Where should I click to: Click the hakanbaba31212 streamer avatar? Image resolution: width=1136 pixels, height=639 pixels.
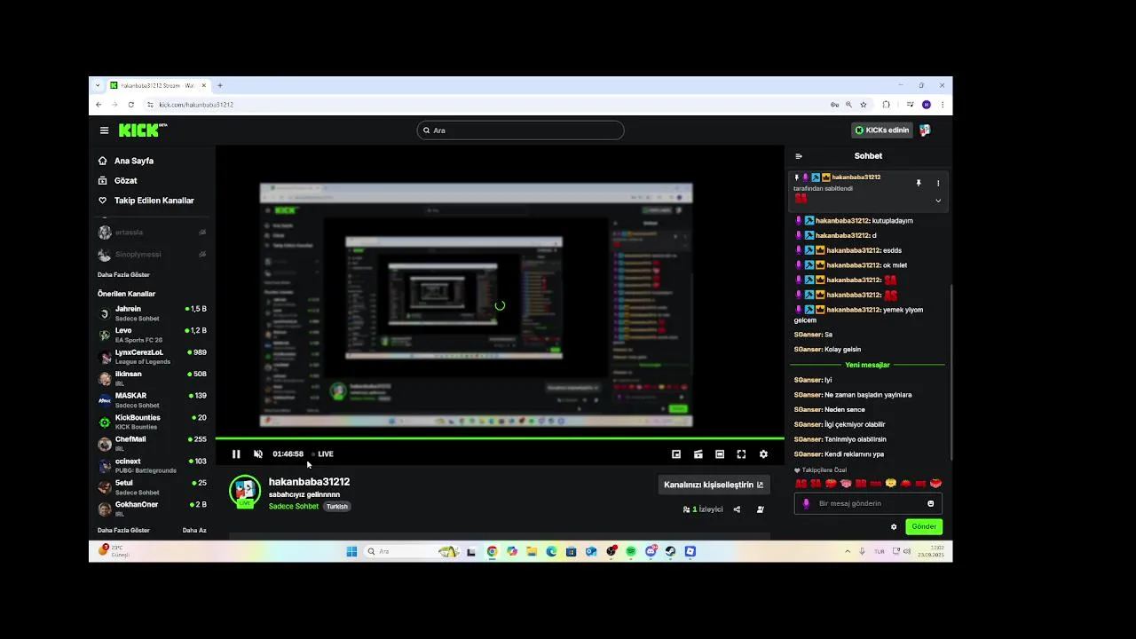tap(245, 491)
